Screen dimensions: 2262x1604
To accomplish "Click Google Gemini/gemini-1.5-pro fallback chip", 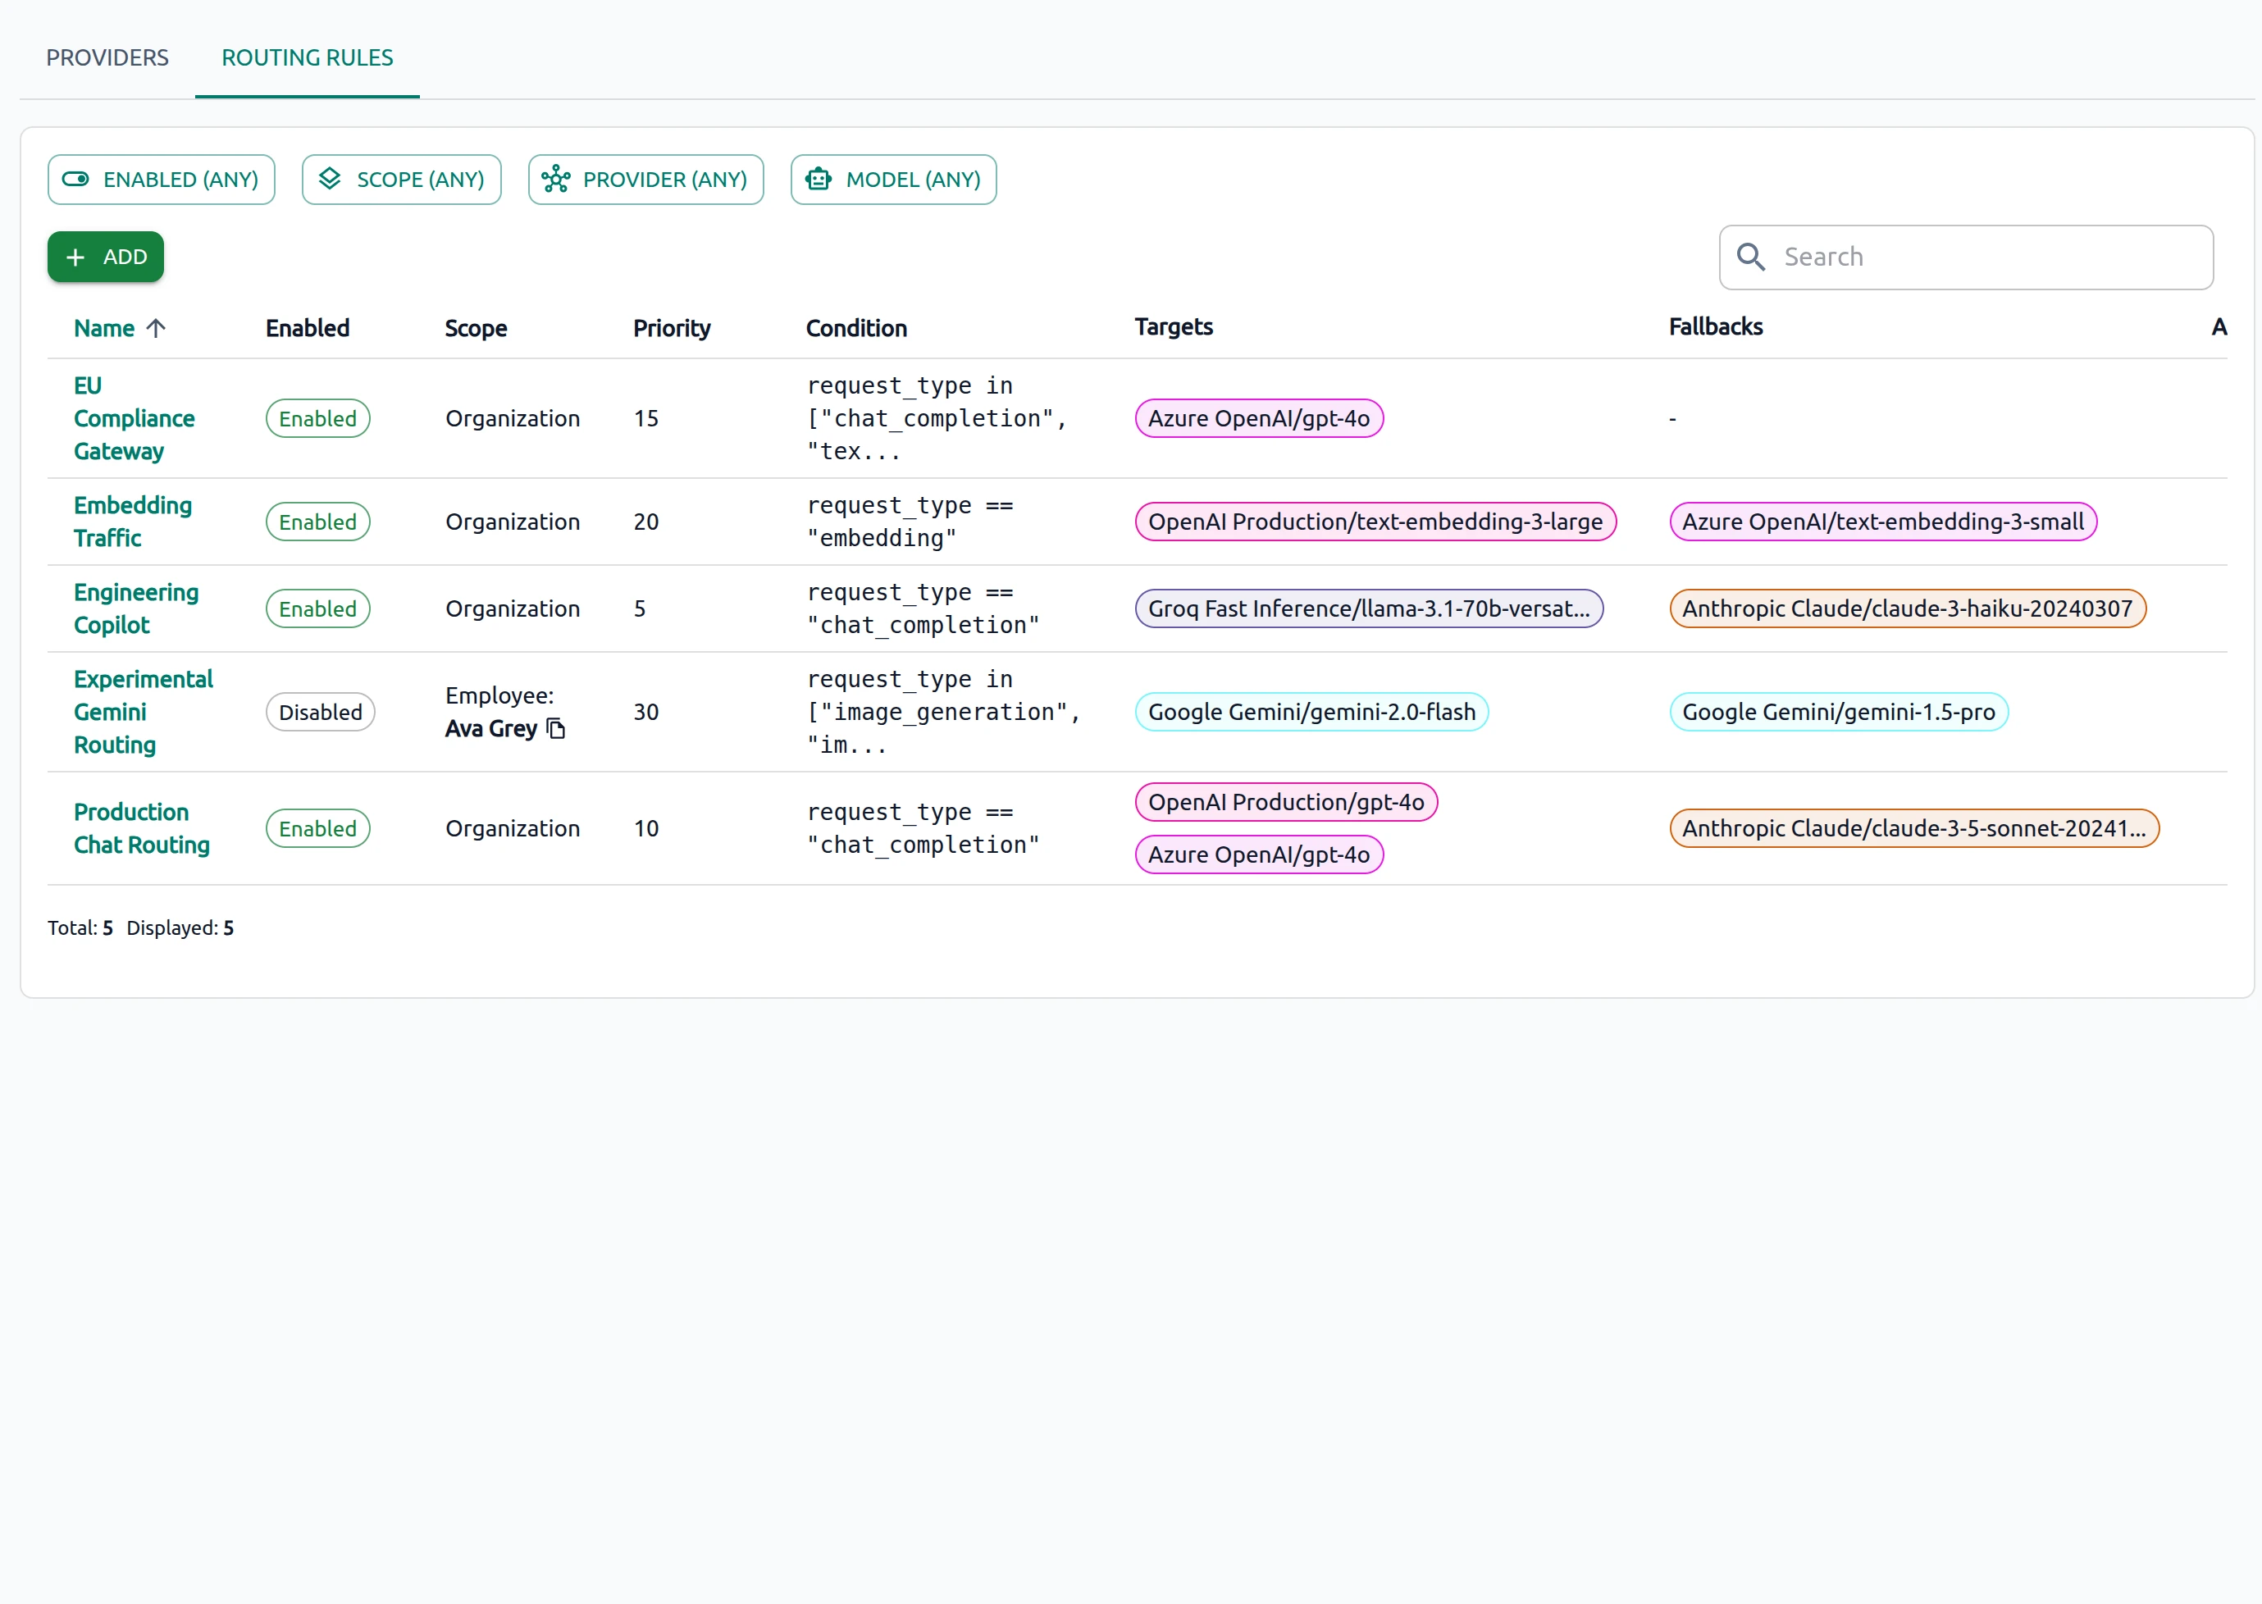I will [x=1838, y=712].
